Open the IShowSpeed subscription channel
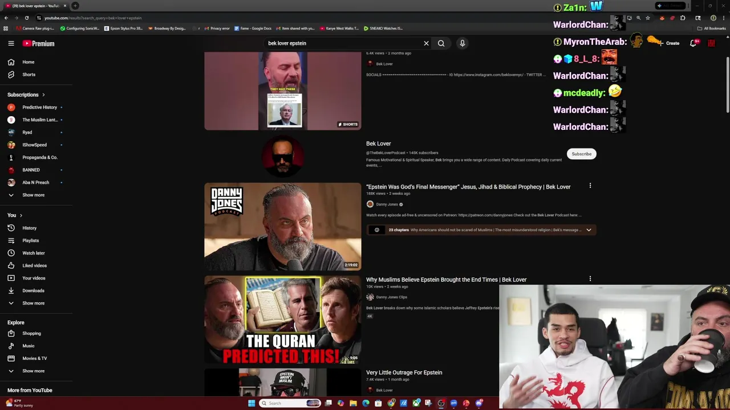Screen dimensions: 730x410 (x=36, y=145)
